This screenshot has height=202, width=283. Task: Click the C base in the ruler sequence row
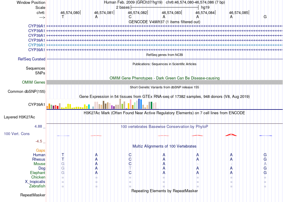[130, 17]
